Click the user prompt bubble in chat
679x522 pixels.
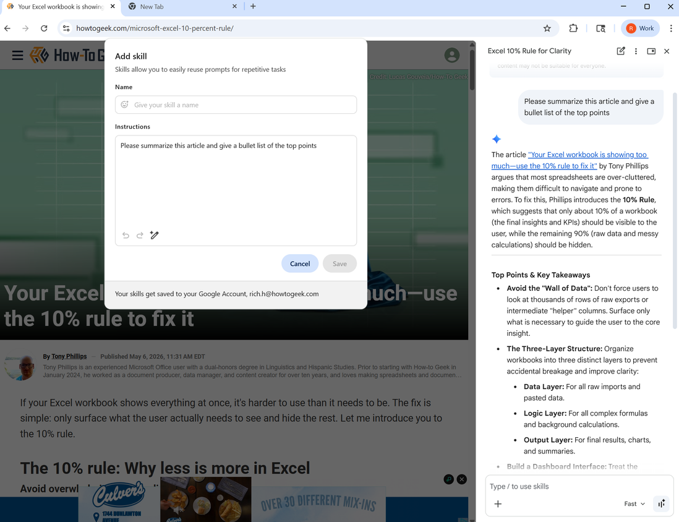tap(591, 107)
